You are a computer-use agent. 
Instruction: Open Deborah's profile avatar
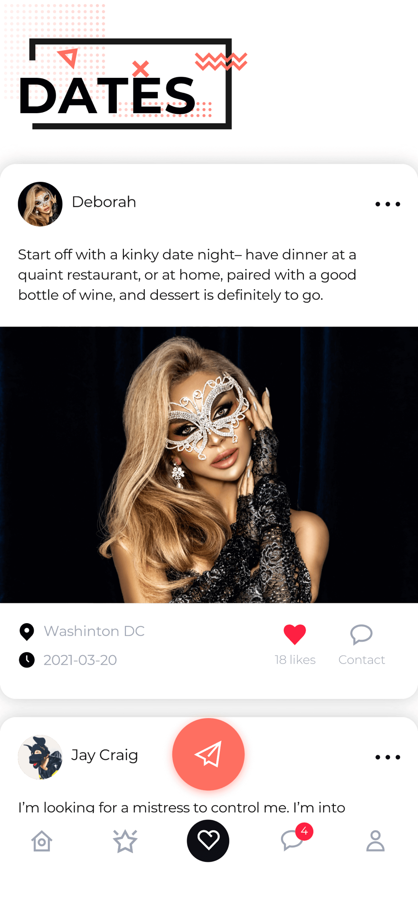40,204
